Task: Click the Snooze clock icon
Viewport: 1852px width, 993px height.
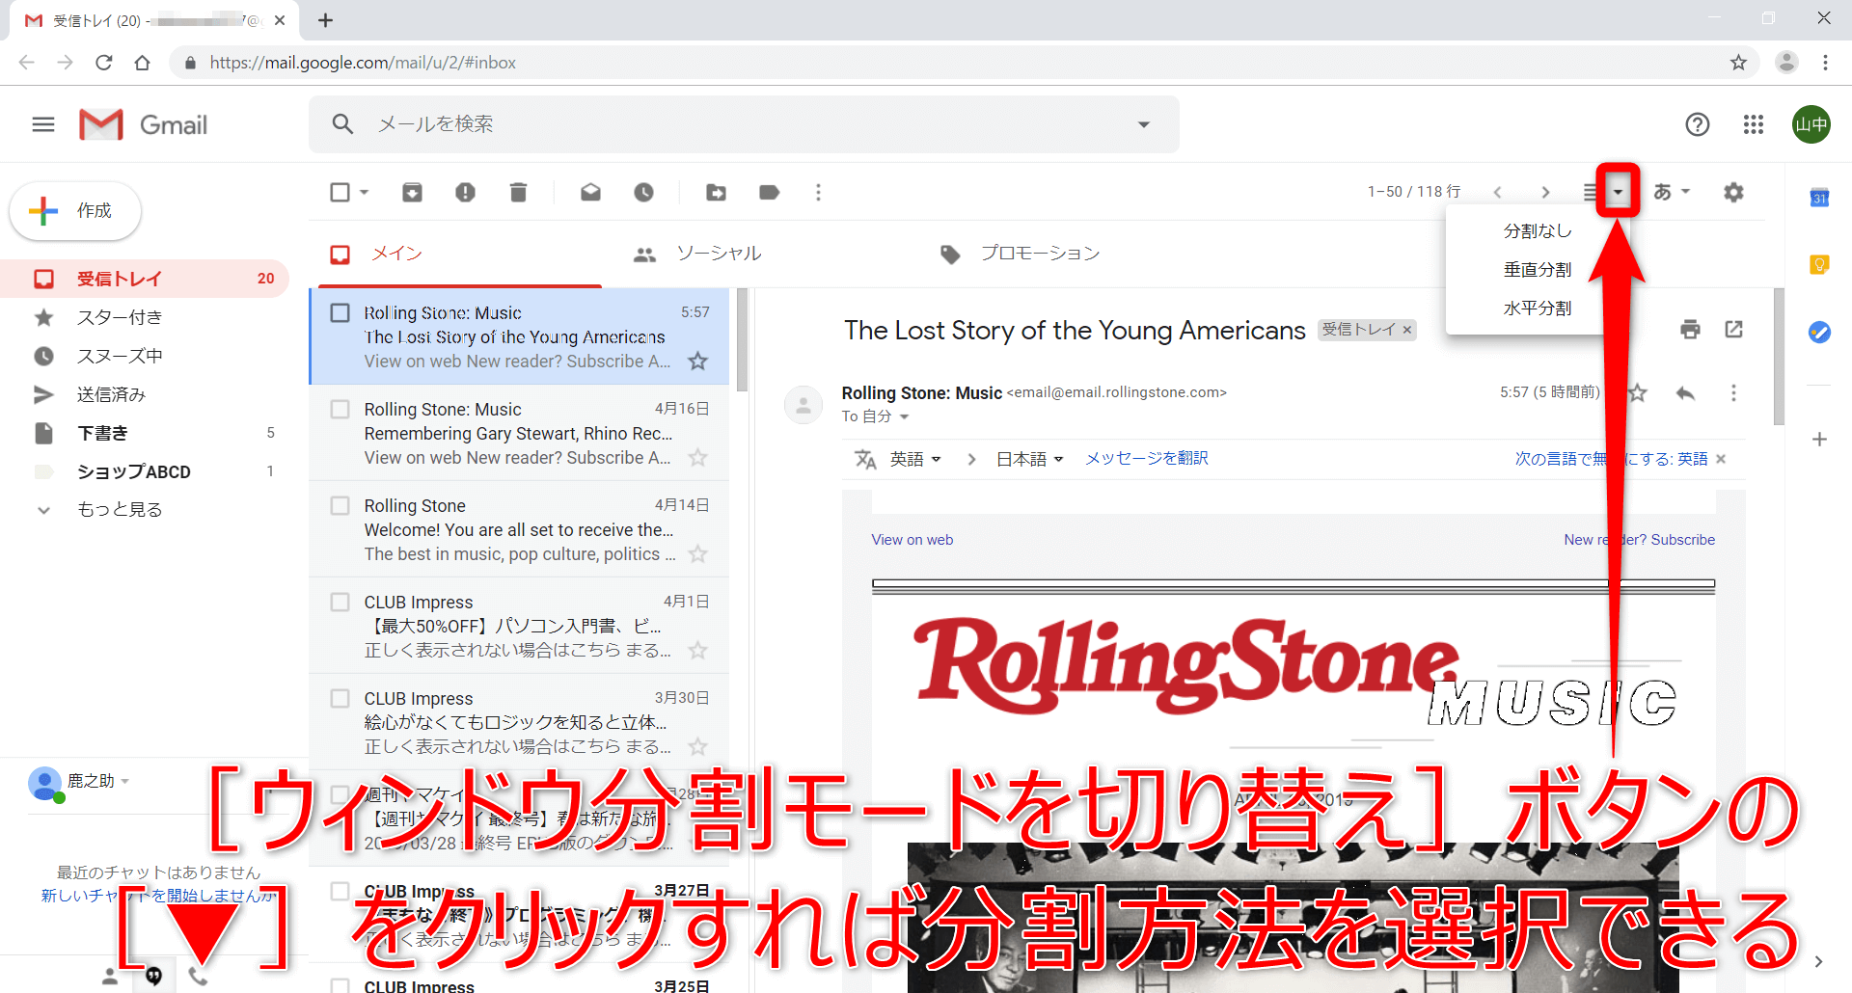Action: coord(643,192)
